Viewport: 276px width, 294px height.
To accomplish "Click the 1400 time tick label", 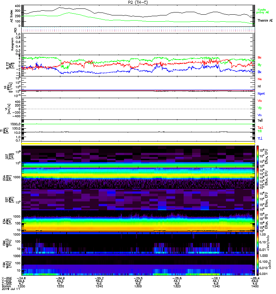I will tap(255, 286).
